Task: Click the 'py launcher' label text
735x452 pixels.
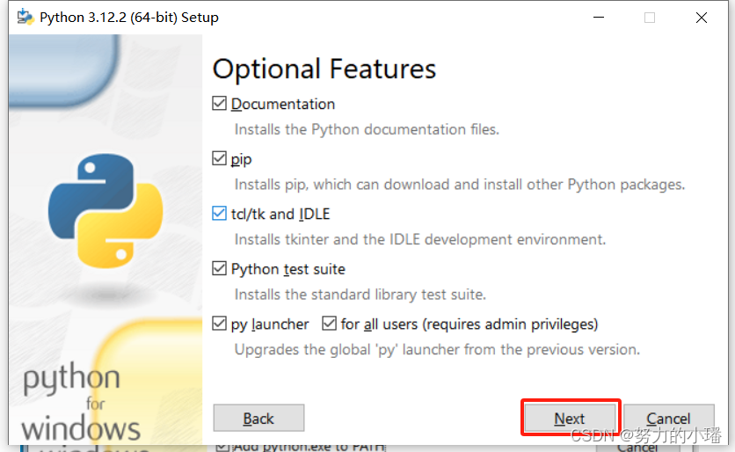Action: (x=270, y=324)
